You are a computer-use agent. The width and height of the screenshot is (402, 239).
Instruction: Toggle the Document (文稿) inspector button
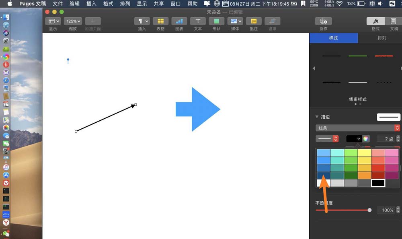click(x=393, y=21)
